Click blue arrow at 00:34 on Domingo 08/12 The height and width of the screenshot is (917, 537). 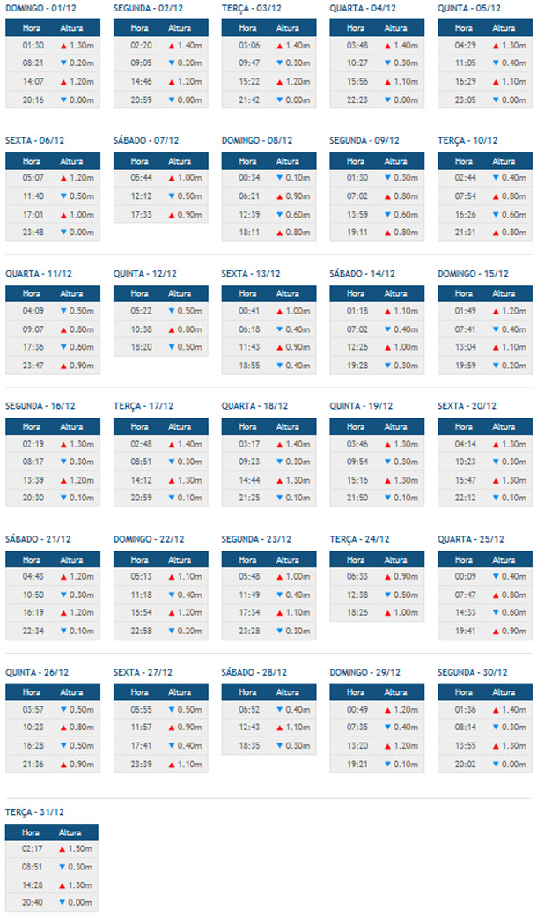click(x=279, y=177)
